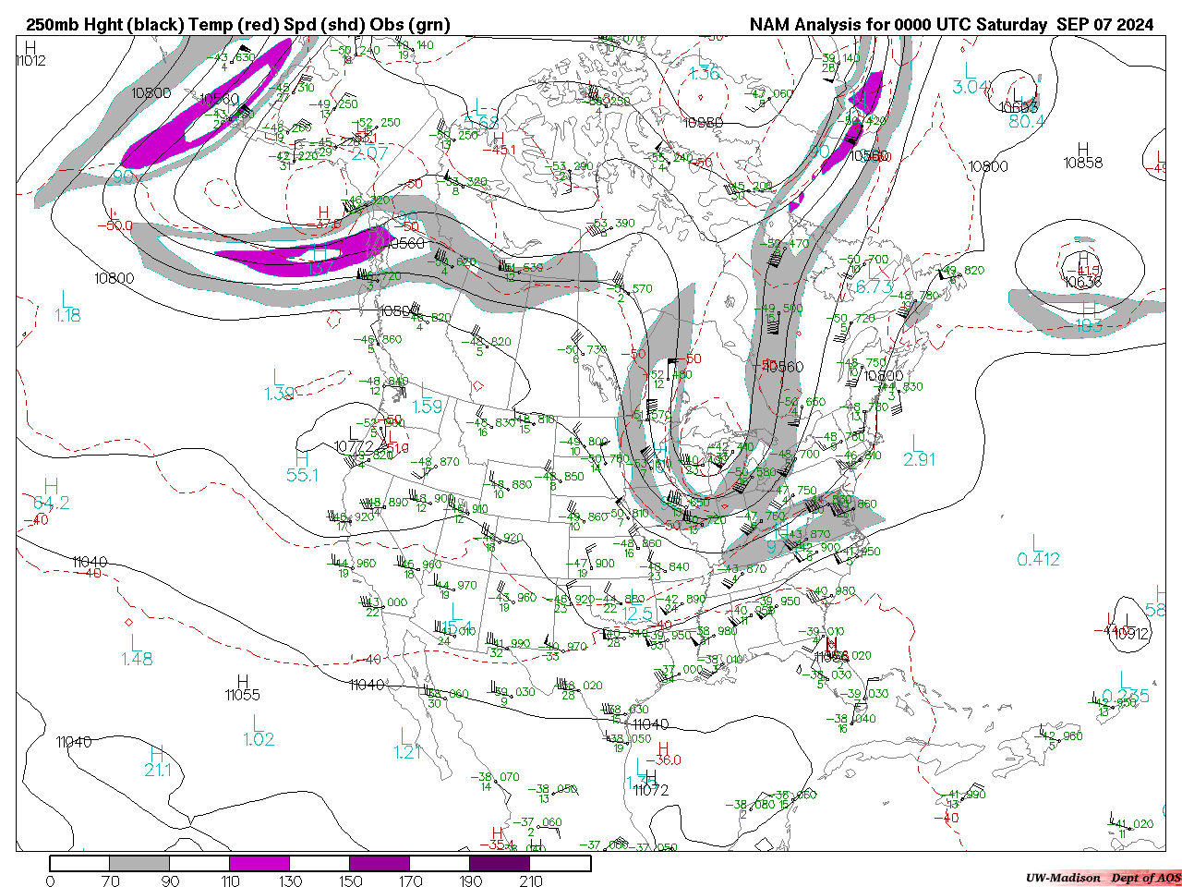Pick the dark purple 190–210 legend swatch
The width and height of the screenshot is (1182, 887).
pos(500,863)
